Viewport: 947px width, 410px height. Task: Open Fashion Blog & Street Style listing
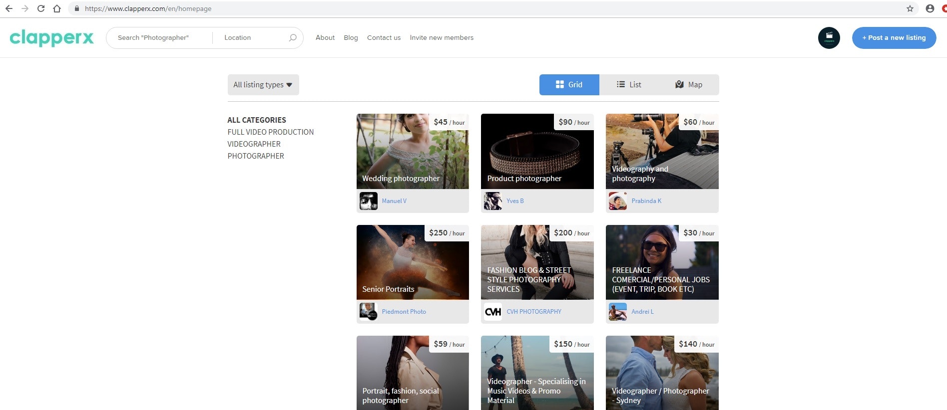click(537, 262)
